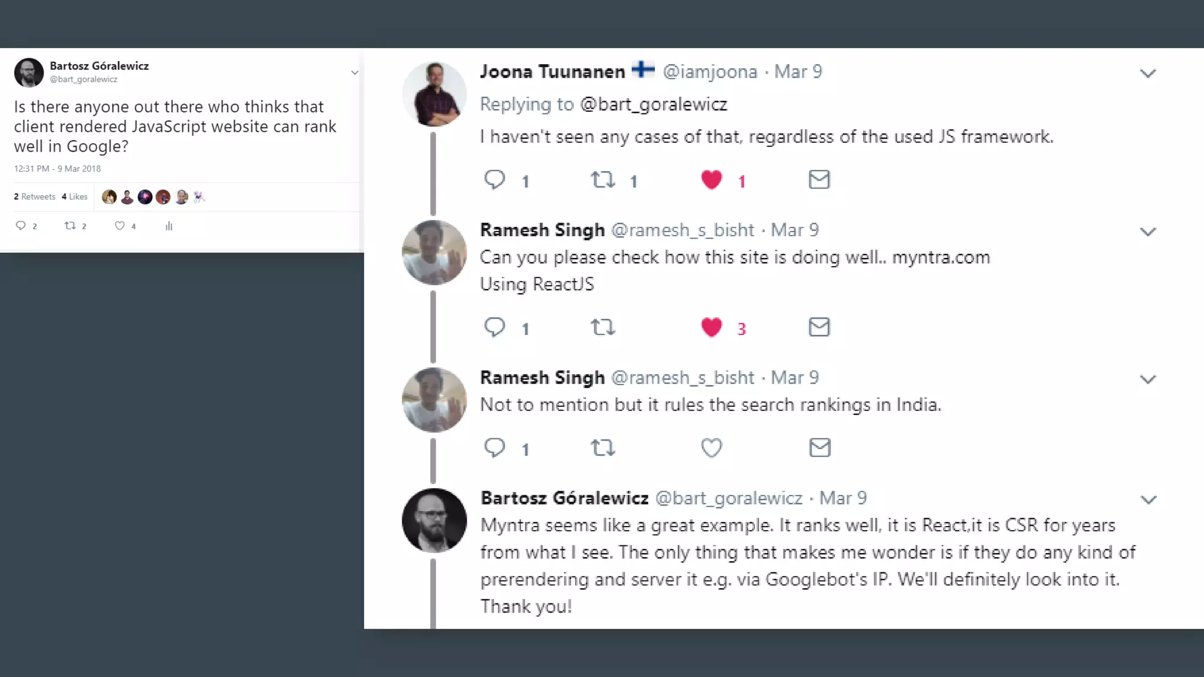This screenshot has width=1204, height=677.
Task: Unlike Ramesh Singh's ReactJS tweet
Action: click(711, 327)
